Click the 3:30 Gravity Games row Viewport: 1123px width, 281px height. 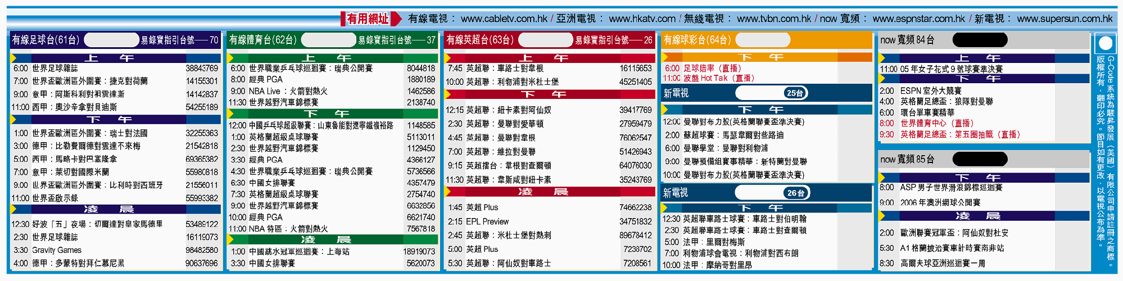(x=115, y=250)
